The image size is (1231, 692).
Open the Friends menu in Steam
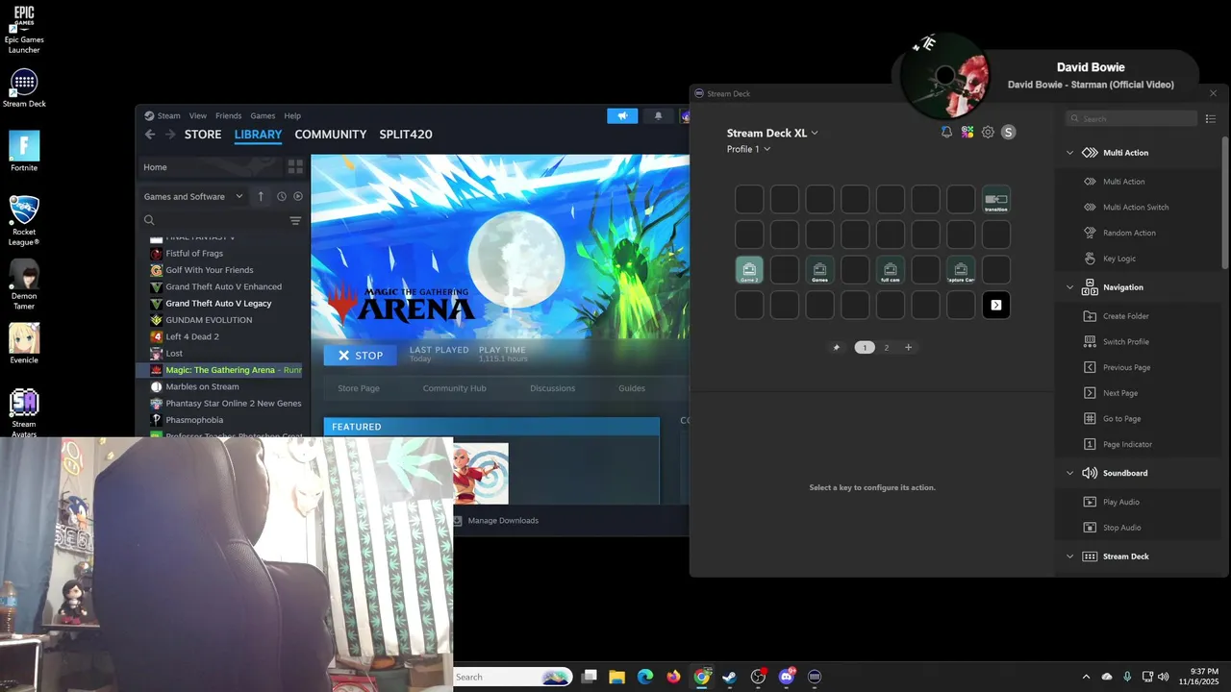[x=229, y=115]
